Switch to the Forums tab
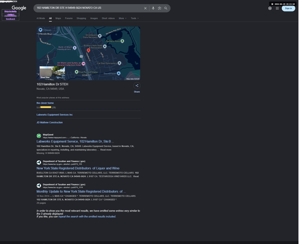 tap(69, 18)
